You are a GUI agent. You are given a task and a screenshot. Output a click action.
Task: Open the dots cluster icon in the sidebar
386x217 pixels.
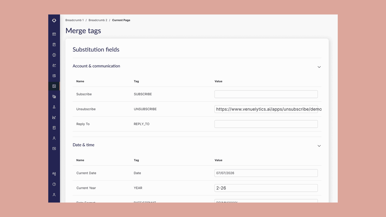tap(54, 55)
